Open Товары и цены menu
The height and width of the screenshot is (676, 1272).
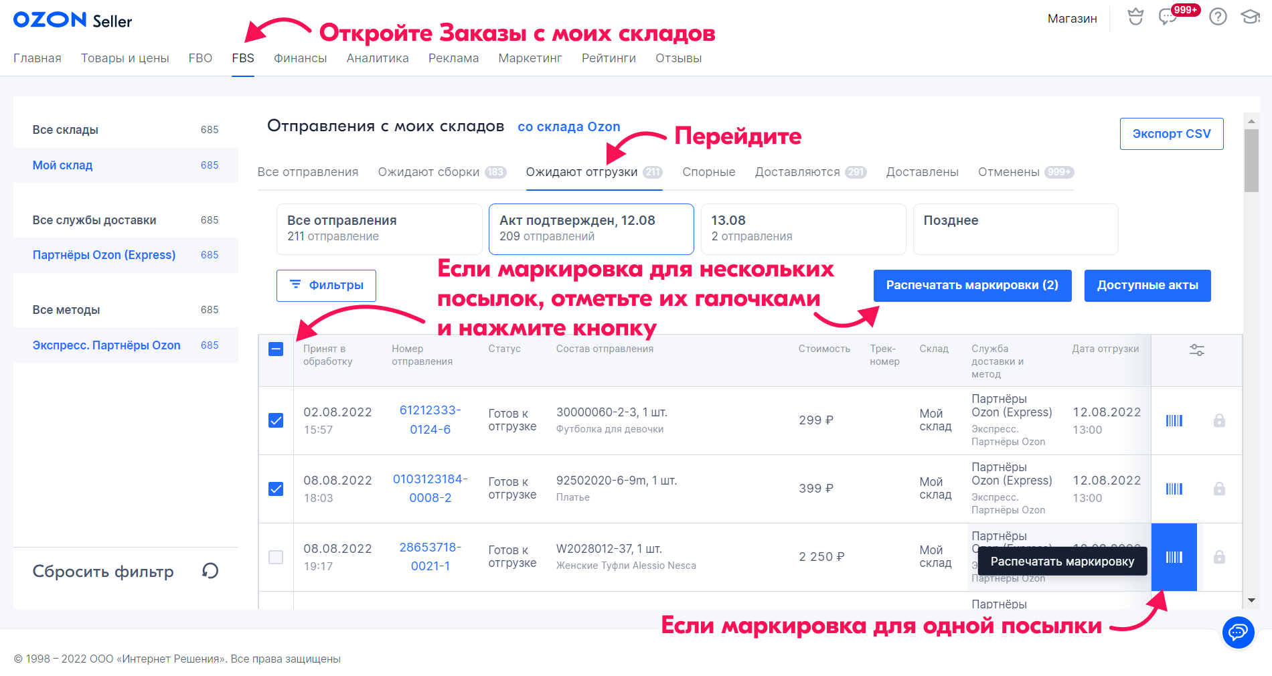point(125,58)
